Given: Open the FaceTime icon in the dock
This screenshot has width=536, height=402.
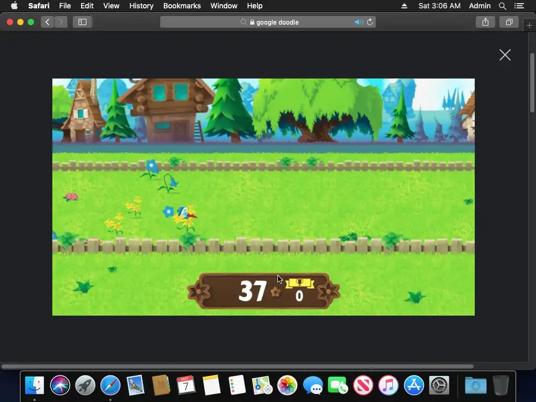Looking at the screenshot, I should point(338,385).
